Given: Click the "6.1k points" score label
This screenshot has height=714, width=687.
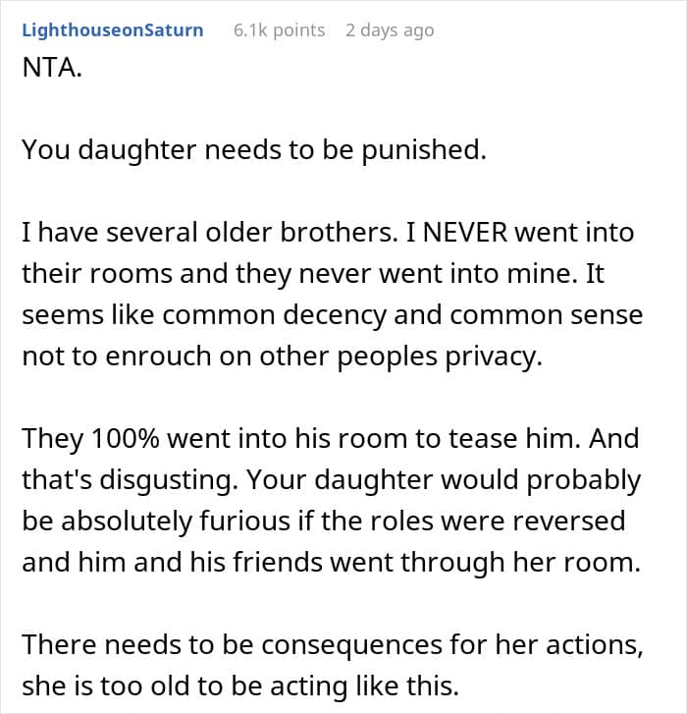Looking at the screenshot, I should (x=280, y=30).
